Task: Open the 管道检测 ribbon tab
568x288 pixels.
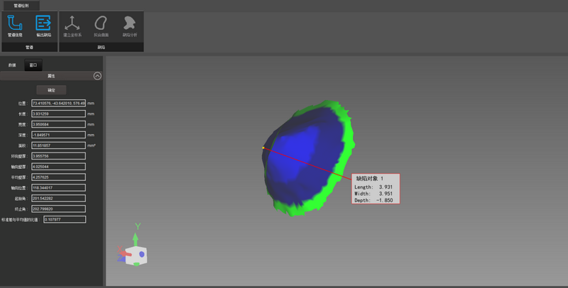Action: tap(24, 5)
